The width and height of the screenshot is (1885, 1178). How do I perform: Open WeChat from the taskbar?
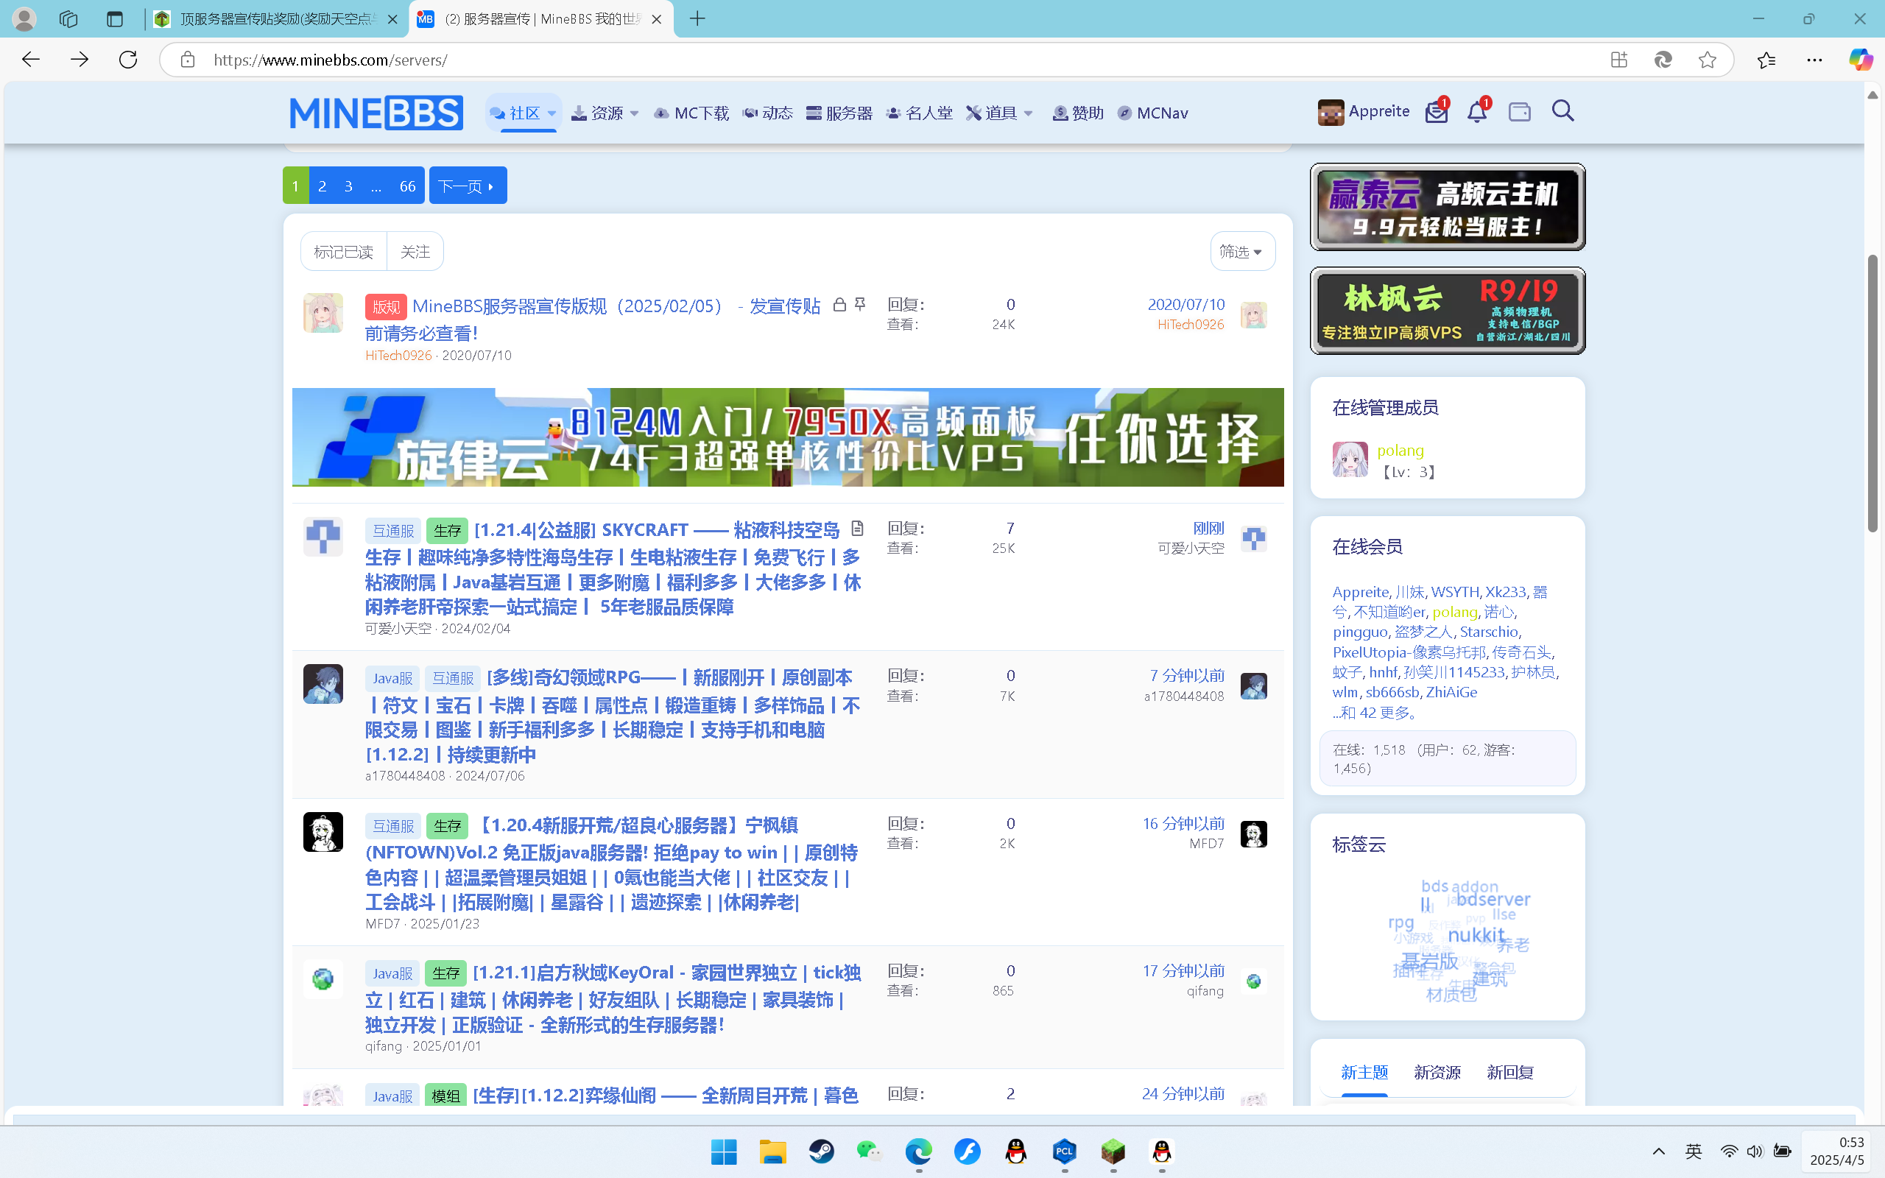tap(870, 1151)
